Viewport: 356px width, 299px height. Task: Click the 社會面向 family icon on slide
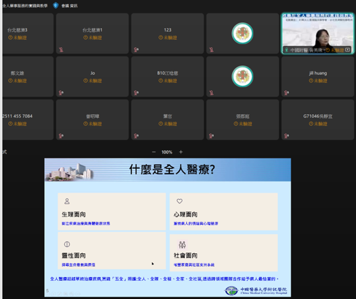click(182, 244)
